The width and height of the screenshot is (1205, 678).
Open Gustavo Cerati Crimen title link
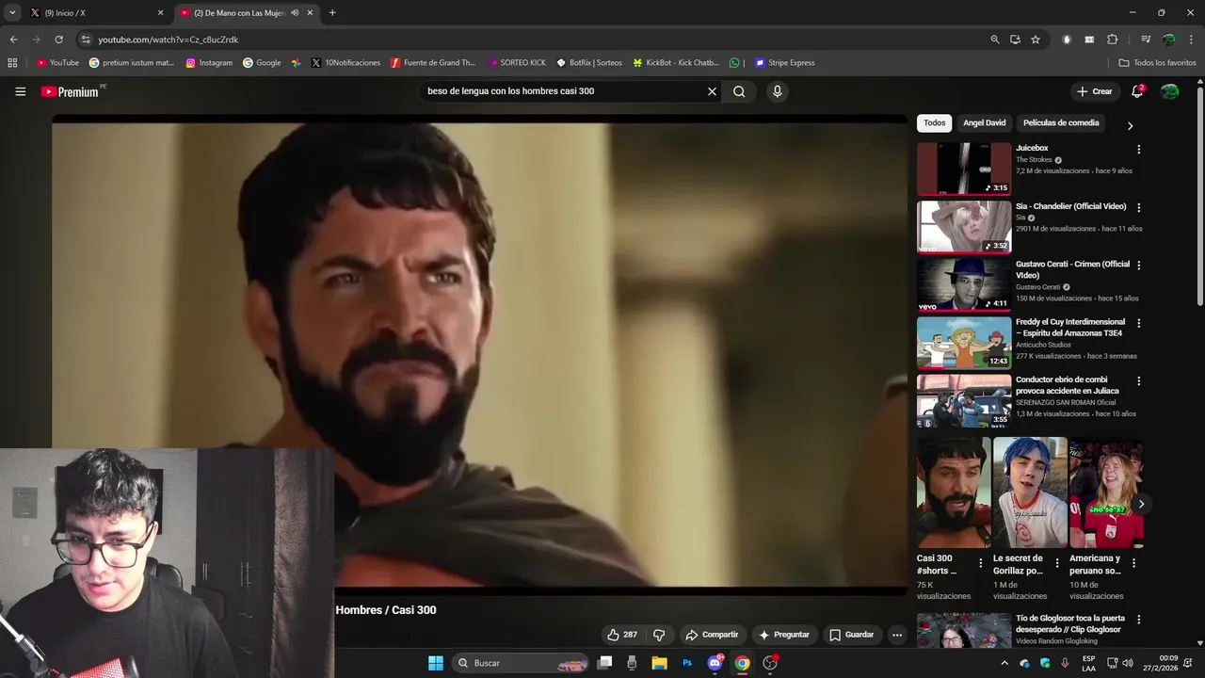point(1072,270)
